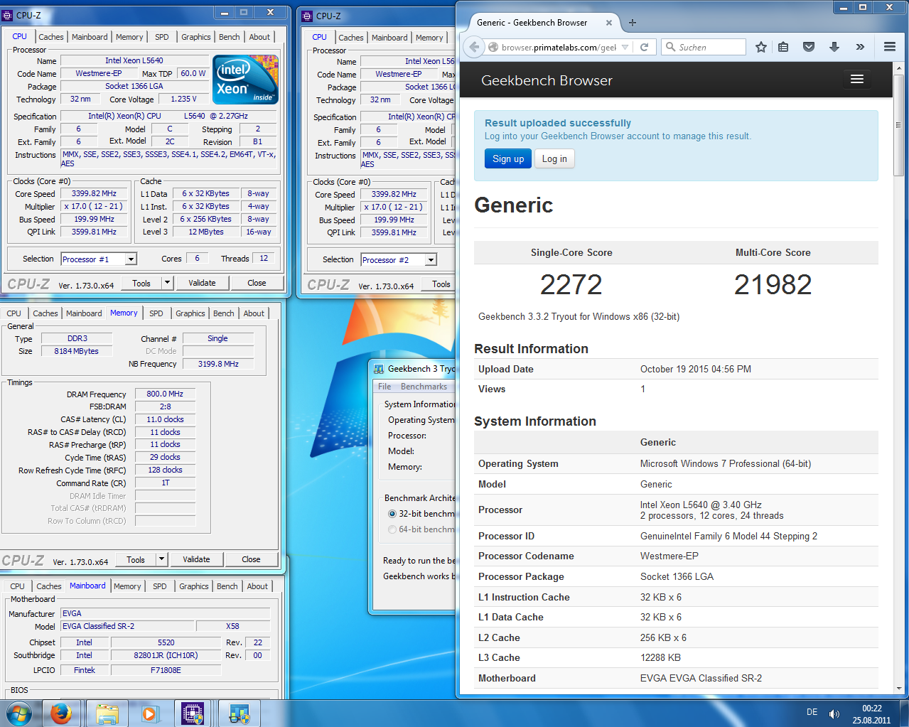The image size is (909, 727).
Task: Open Windows Explorer from the taskbar
Action: (107, 713)
